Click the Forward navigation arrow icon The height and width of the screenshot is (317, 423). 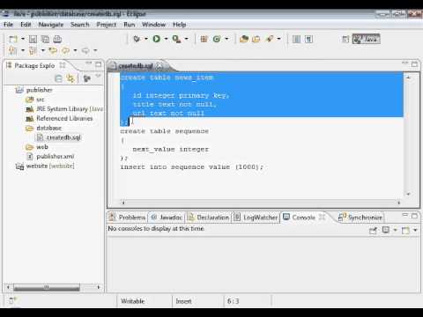tap(85, 50)
